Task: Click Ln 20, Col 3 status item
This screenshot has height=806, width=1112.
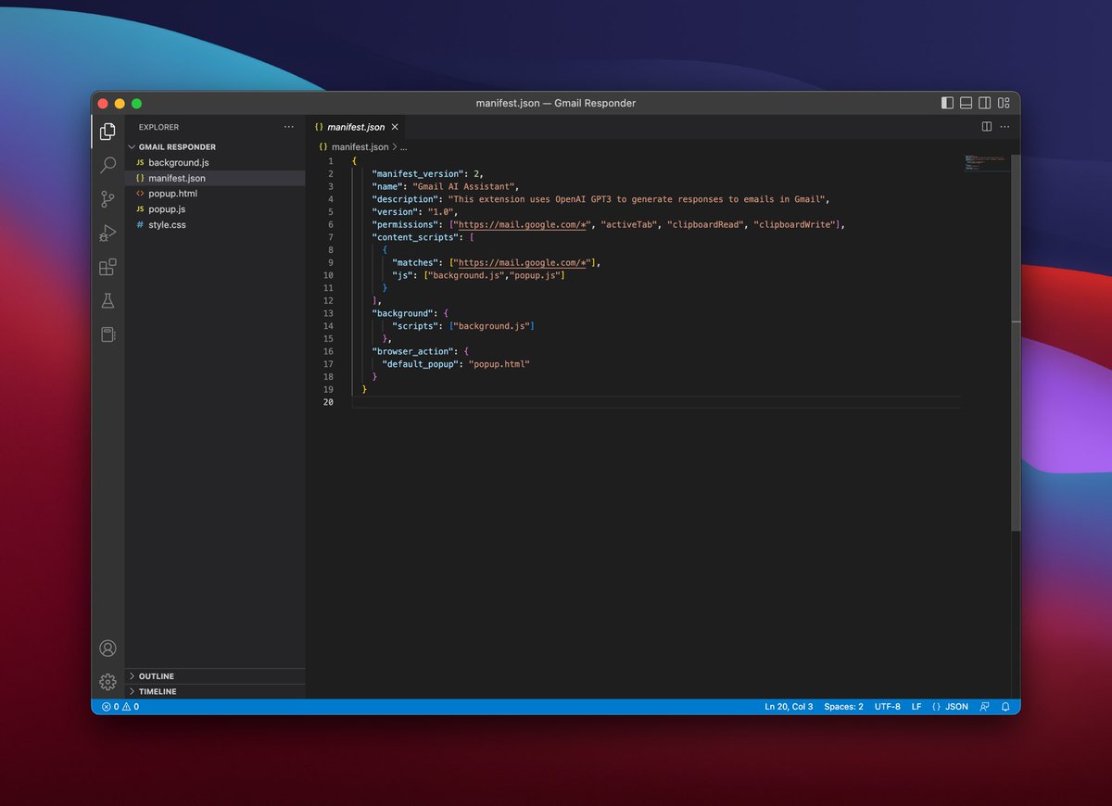Action: point(789,706)
